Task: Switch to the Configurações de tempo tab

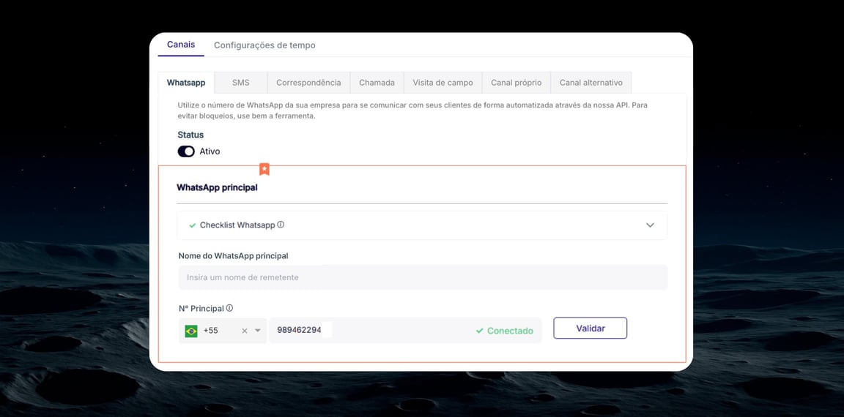Action: [264, 45]
